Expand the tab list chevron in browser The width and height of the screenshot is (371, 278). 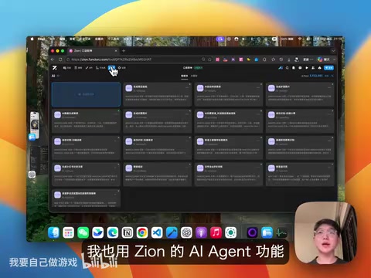333,51
